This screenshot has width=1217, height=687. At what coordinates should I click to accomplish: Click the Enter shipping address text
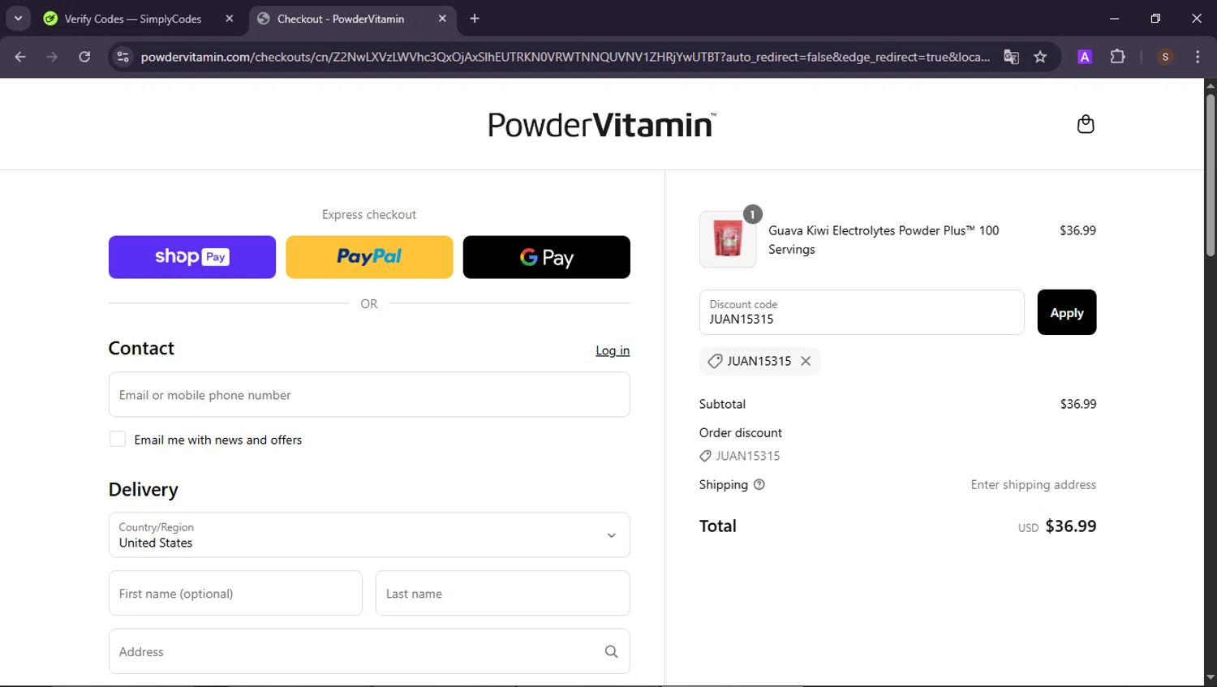click(x=1034, y=484)
